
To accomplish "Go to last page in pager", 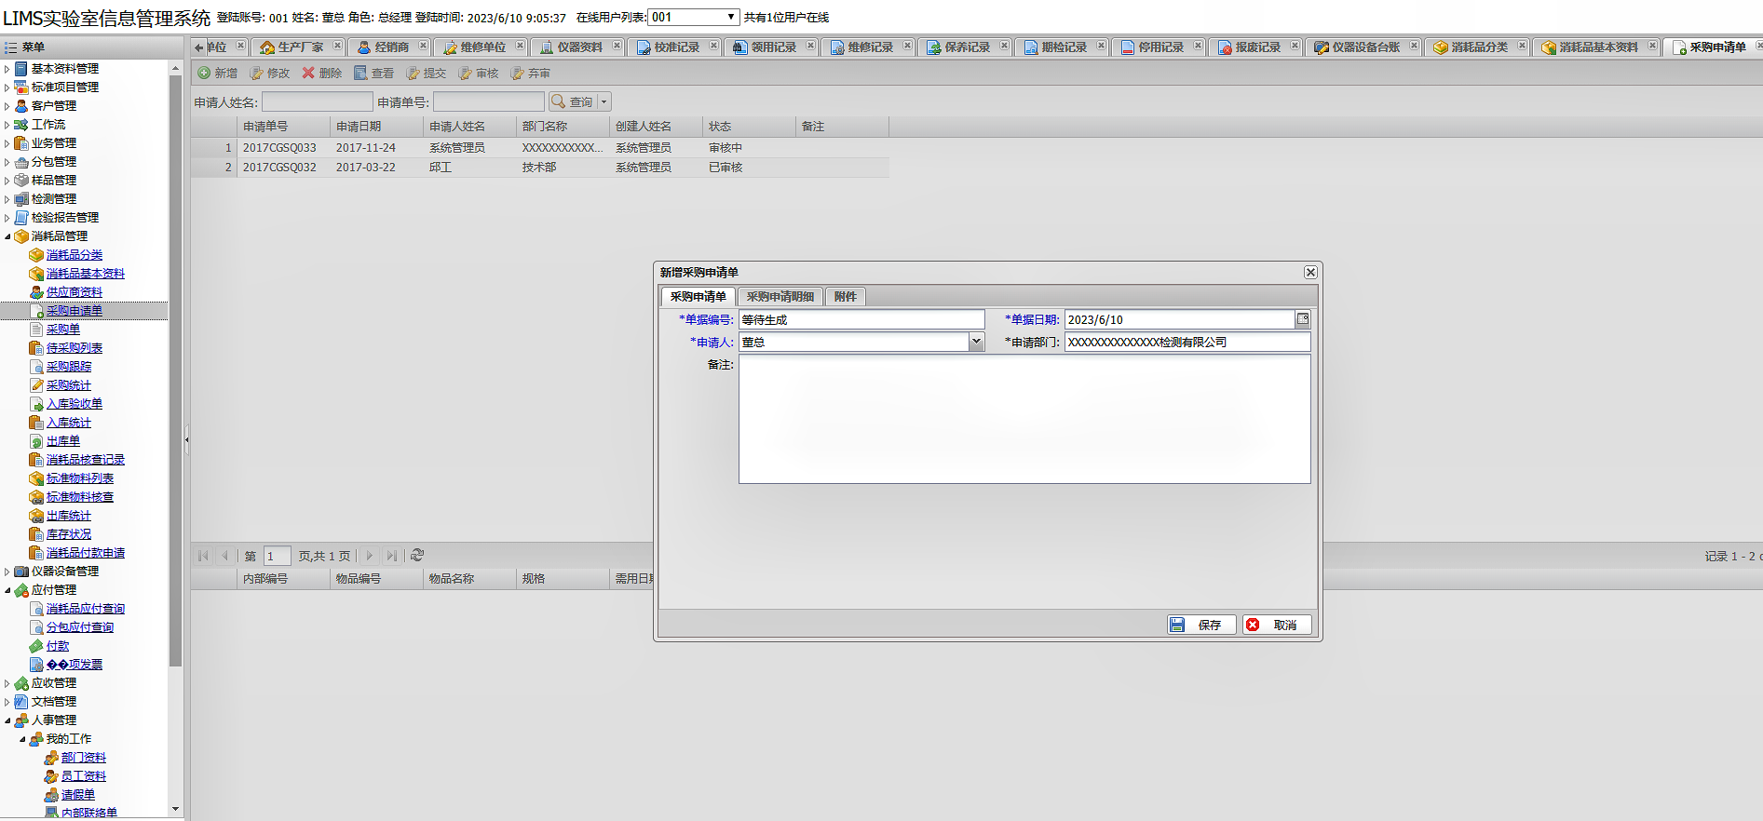I will point(391,556).
